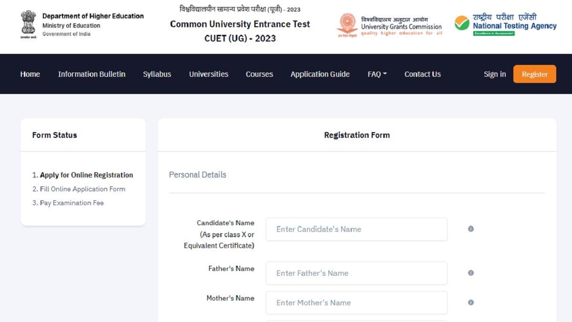Click the Enter Father's Name input field
The image size is (572, 322).
[357, 273]
